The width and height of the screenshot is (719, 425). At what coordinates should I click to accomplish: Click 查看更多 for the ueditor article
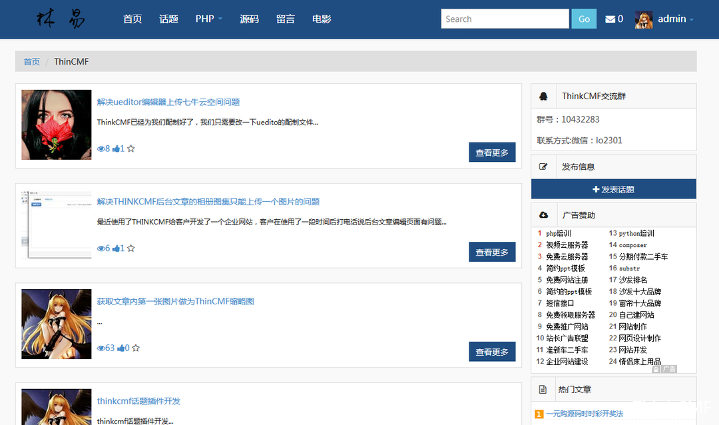tap(492, 153)
